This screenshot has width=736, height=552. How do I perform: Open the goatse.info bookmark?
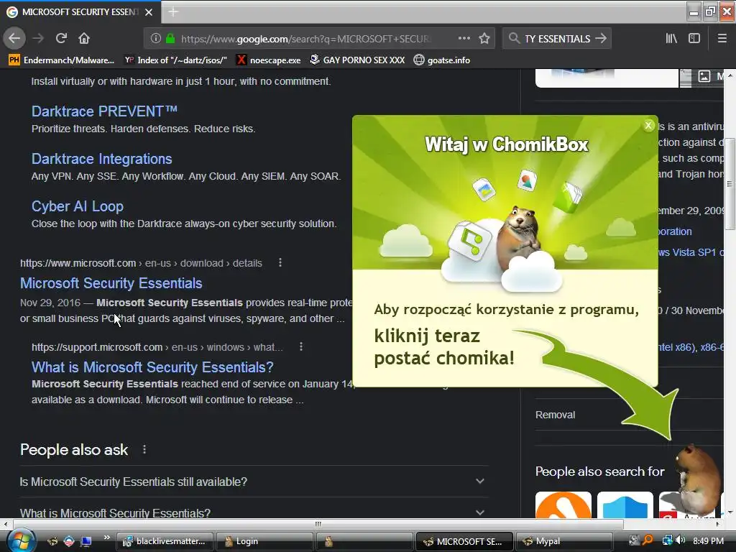click(442, 60)
